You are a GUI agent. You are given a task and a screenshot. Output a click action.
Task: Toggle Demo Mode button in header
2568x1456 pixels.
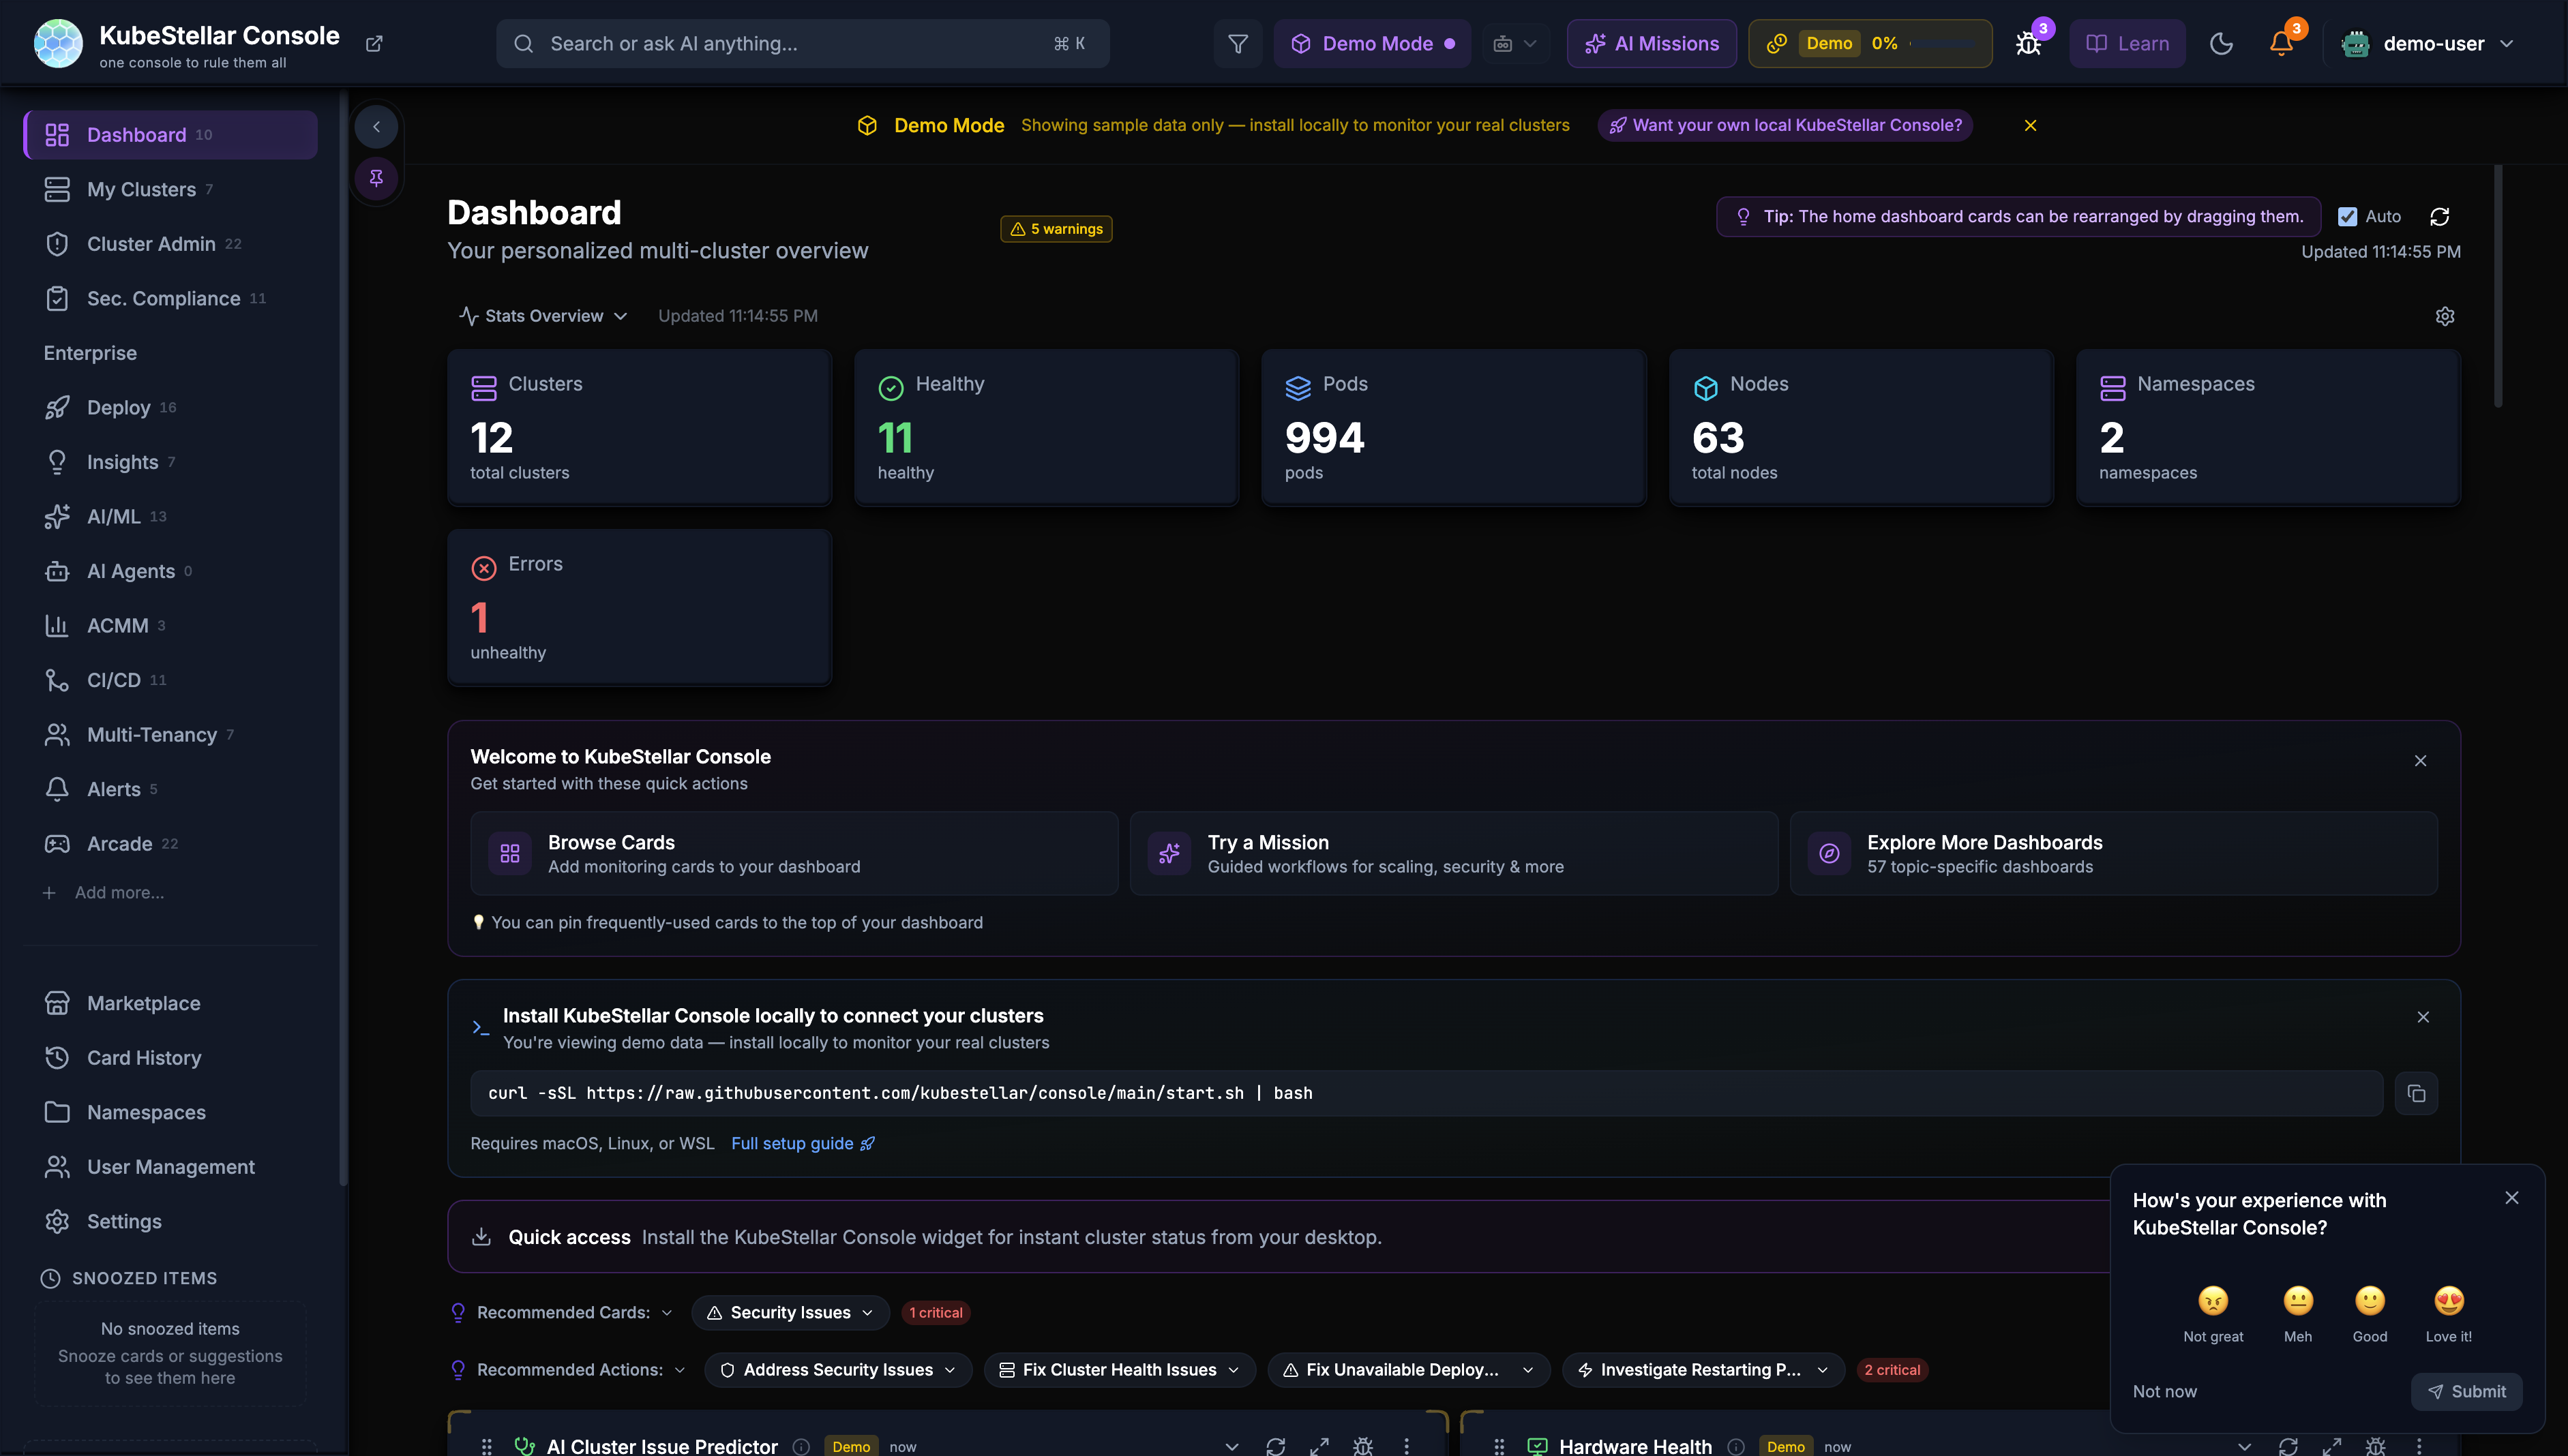[1371, 44]
